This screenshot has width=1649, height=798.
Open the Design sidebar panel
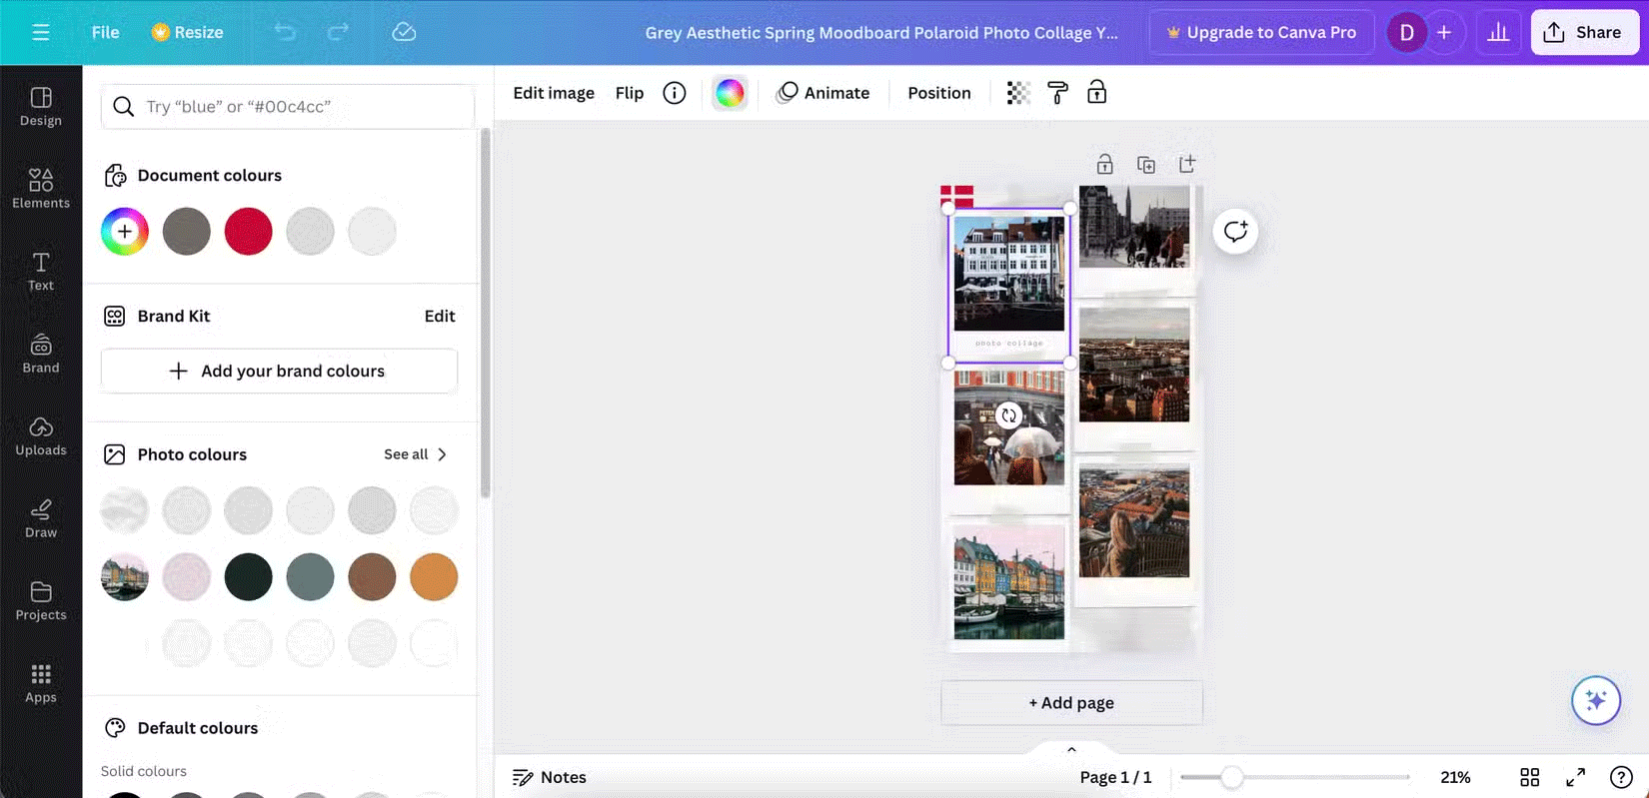coord(41,107)
